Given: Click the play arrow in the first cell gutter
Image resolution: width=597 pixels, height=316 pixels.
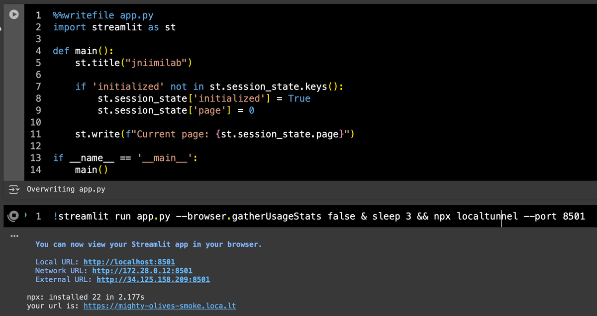Looking at the screenshot, I should [x=14, y=14].
